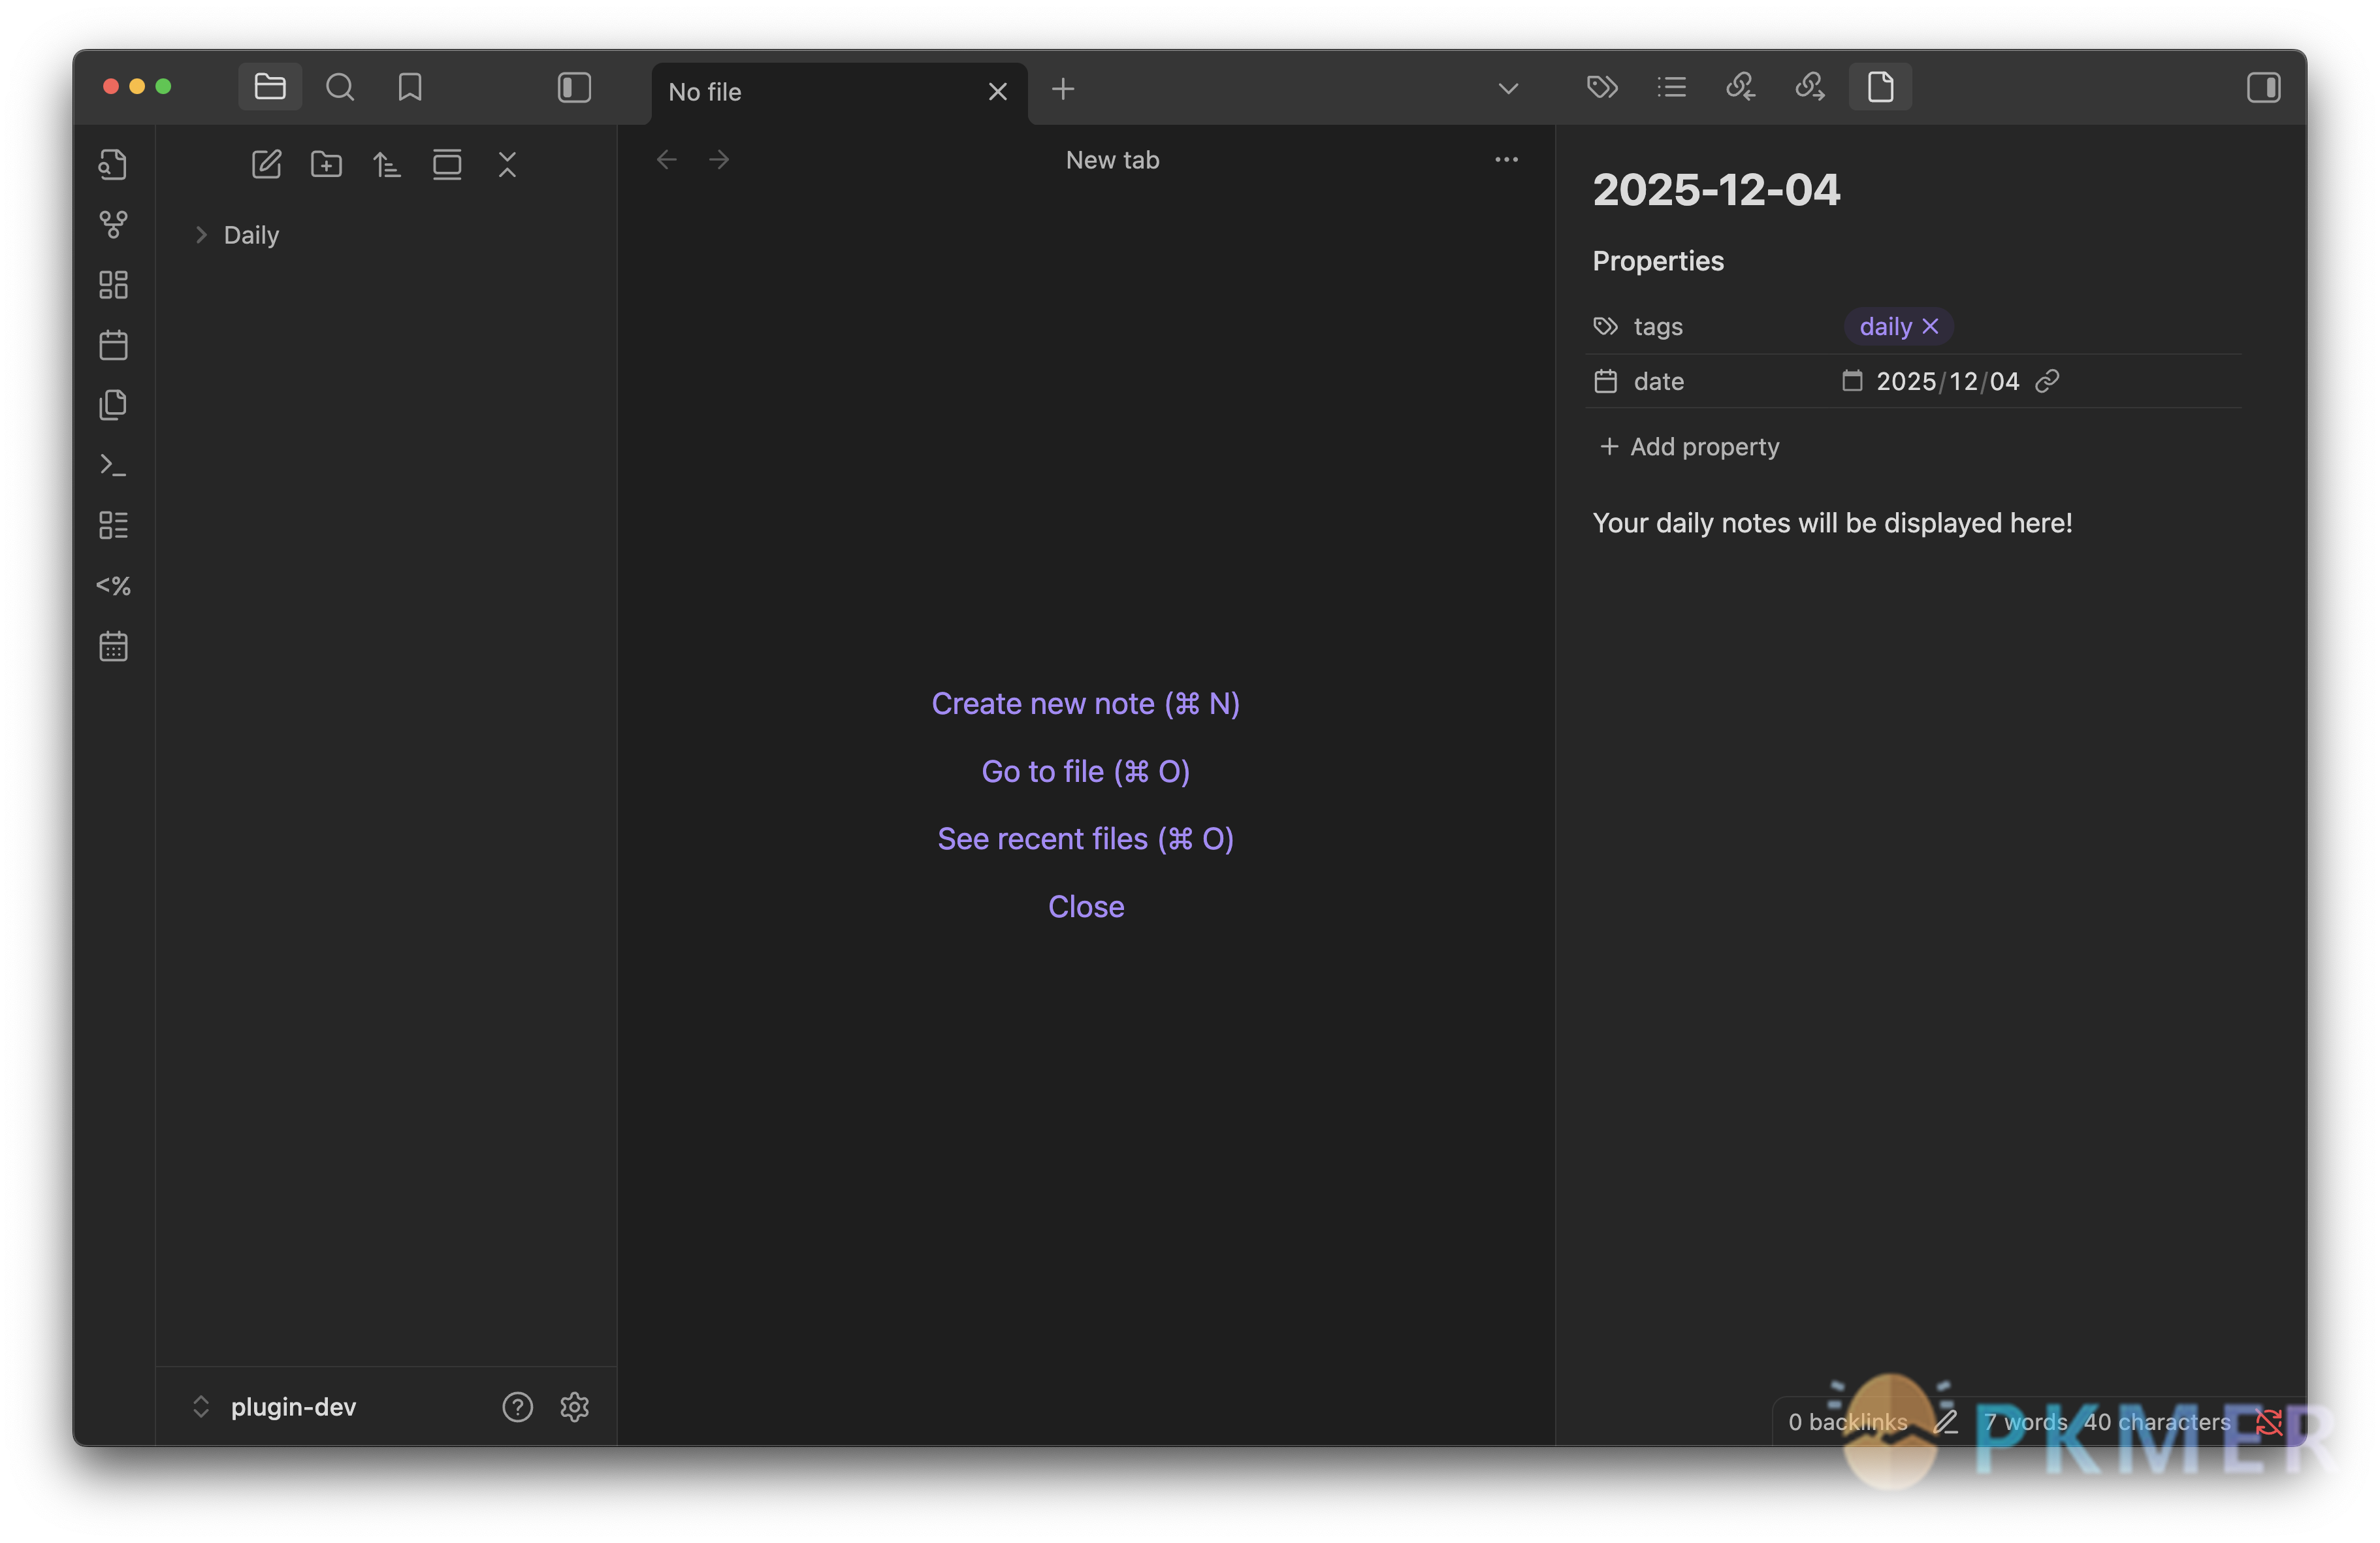This screenshot has width=2380, height=1543.
Task: Click the tags property icon
Action: (x=1605, y=327)
